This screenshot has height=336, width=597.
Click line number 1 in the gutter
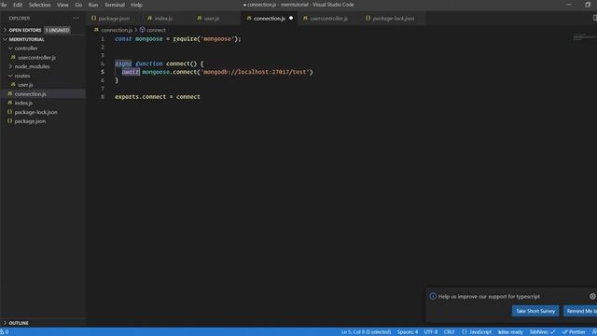pos(103,39)
